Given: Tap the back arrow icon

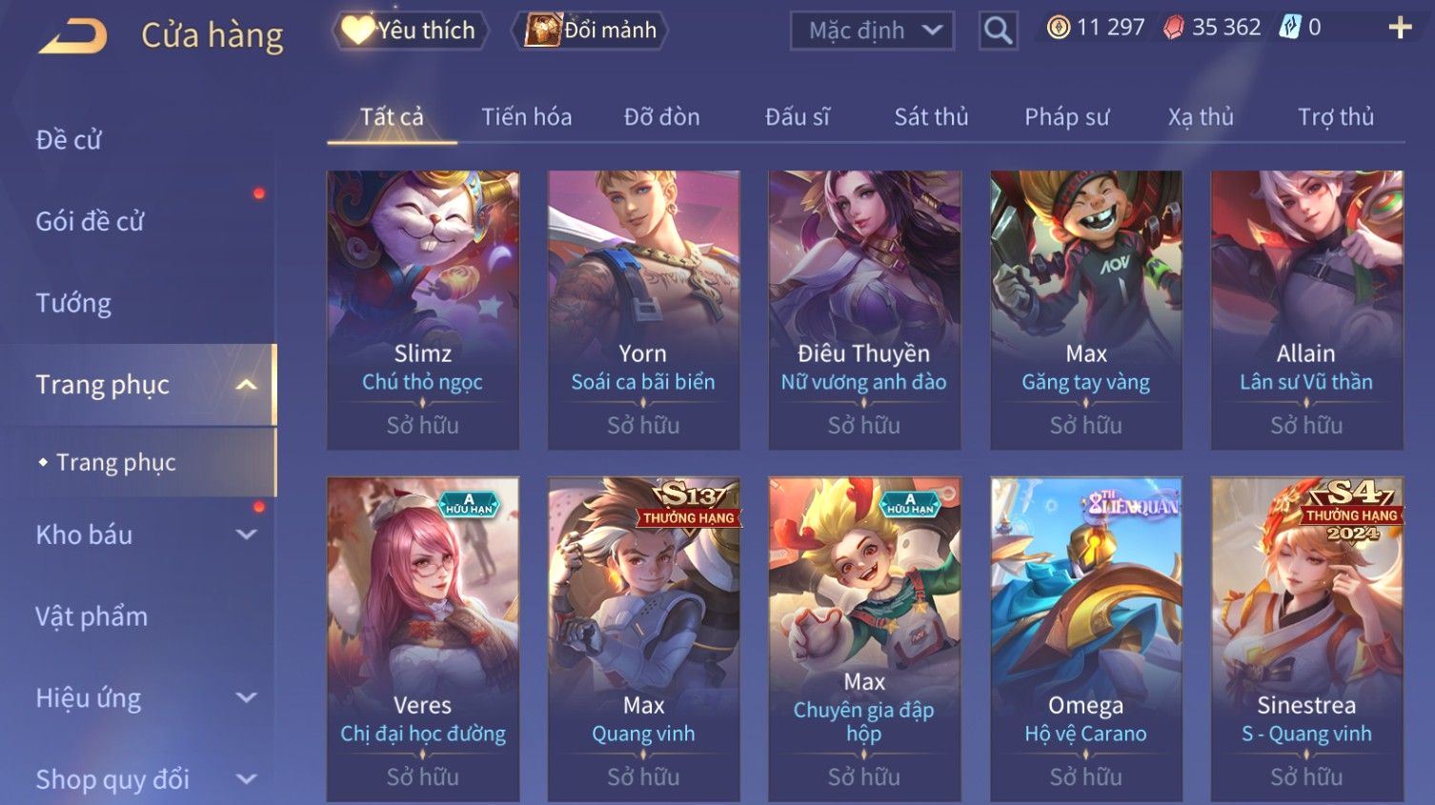Looking at the screenshot, I should 72,36.
